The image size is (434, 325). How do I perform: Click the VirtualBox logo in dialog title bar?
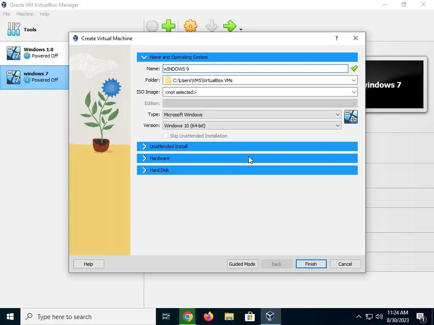point(75,38)
